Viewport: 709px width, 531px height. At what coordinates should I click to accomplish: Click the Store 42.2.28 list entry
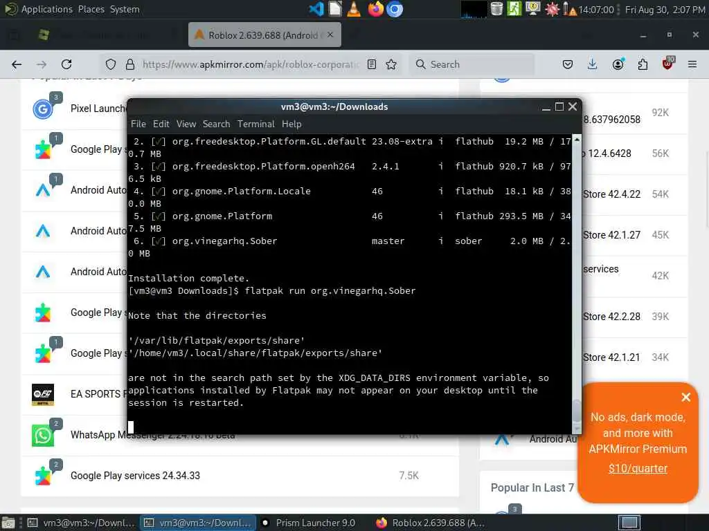pyautogui.click(x=612, y=317)
